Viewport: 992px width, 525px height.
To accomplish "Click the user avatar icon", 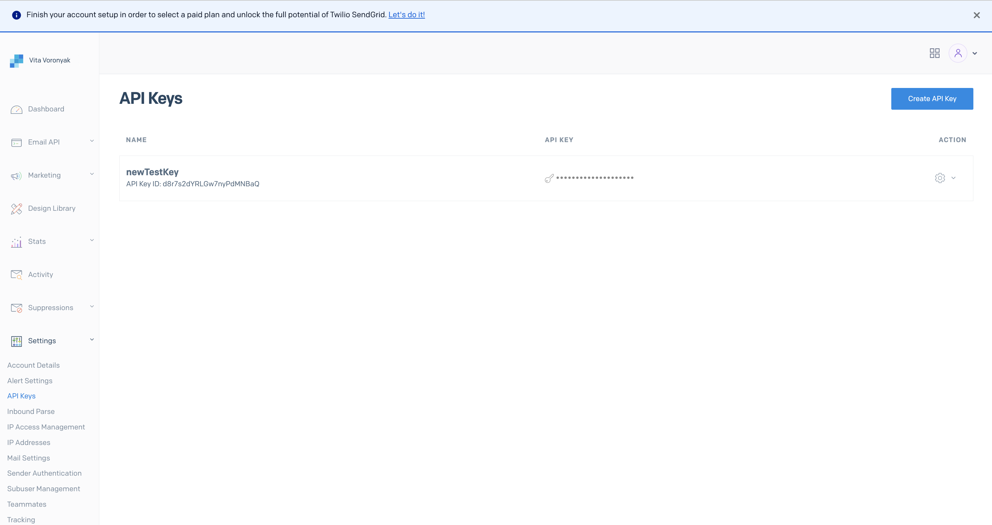I will [959, 53].
